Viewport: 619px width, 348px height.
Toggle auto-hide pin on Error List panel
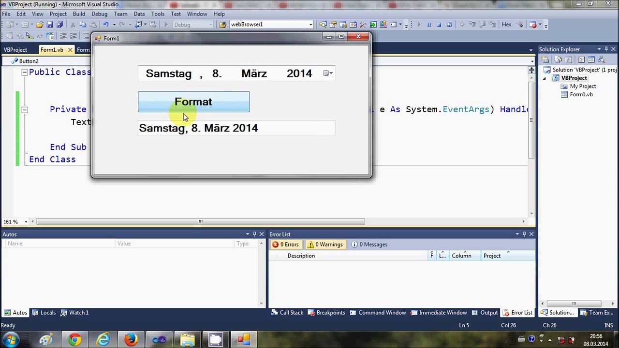(x=524, y=234)
